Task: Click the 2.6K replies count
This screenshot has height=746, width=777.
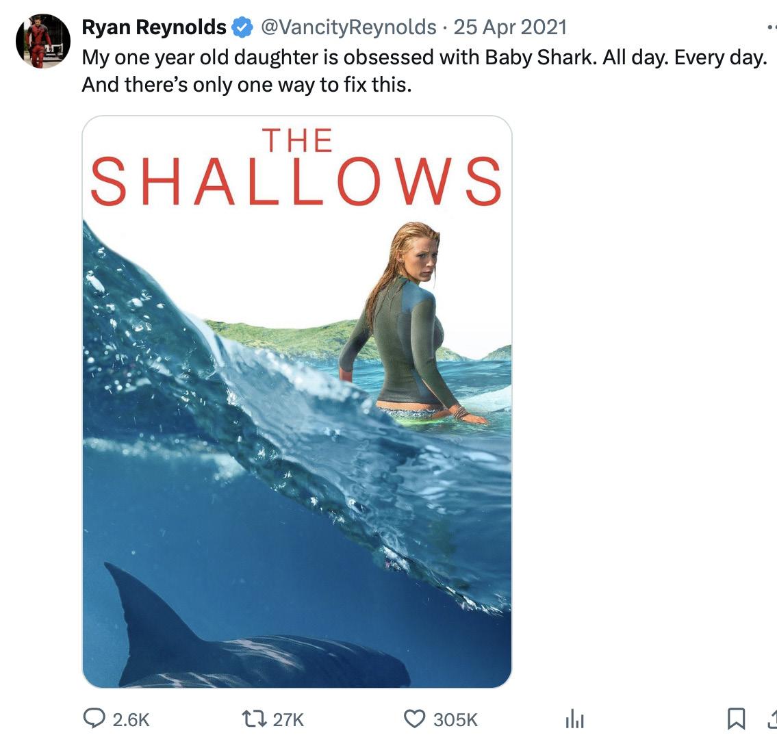Action: click(131, 720)
